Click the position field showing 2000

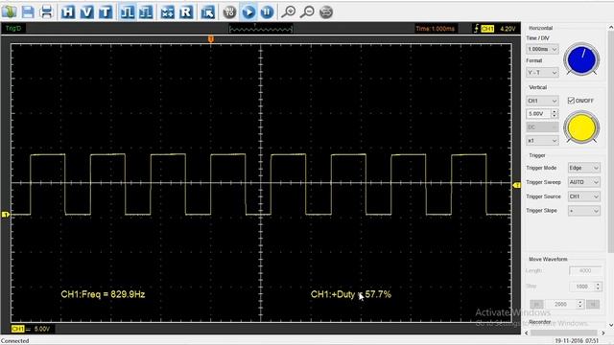coord(561,304)
